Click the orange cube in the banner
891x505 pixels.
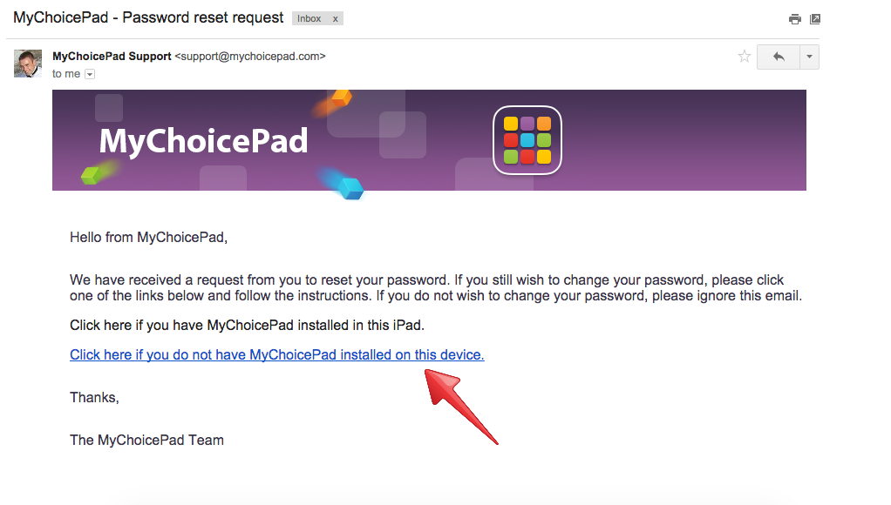click(341, 98)
